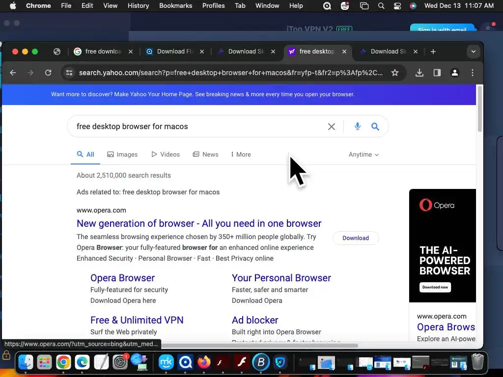Open Trash in the dock
503x377 pixels.
477,362
